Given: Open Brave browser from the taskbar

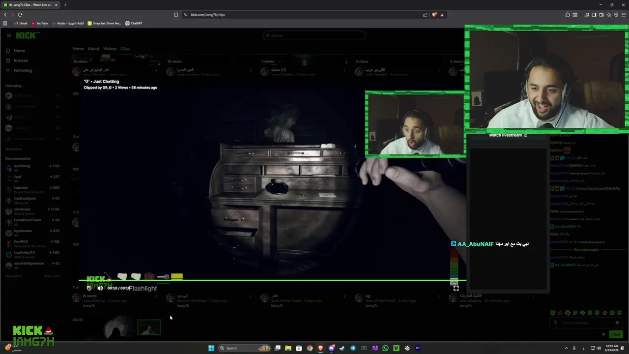Looking at the screenshot, I should pos(320,348).
